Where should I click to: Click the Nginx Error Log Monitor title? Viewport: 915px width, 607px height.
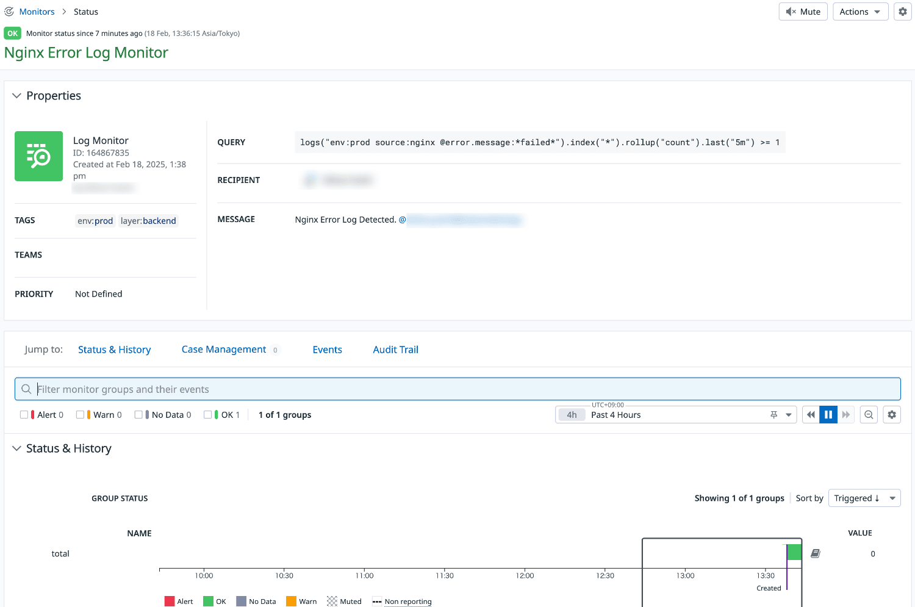[x=86, y=52]
